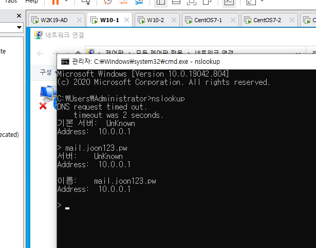Click the running-VM icon on the CentOS7-1 tab

pos(189,20)
